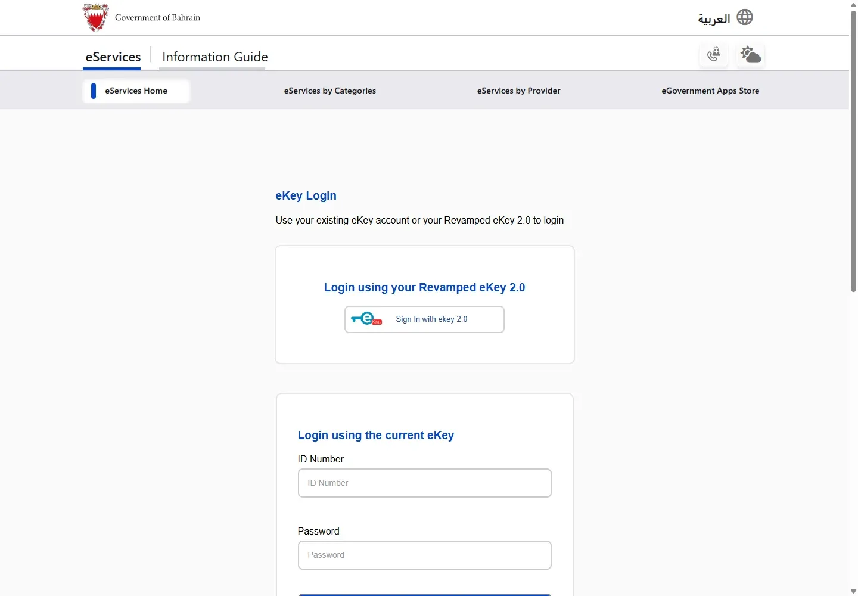Open the Information Guide tab
The image size is (858, 596).
tap(215, 57)
